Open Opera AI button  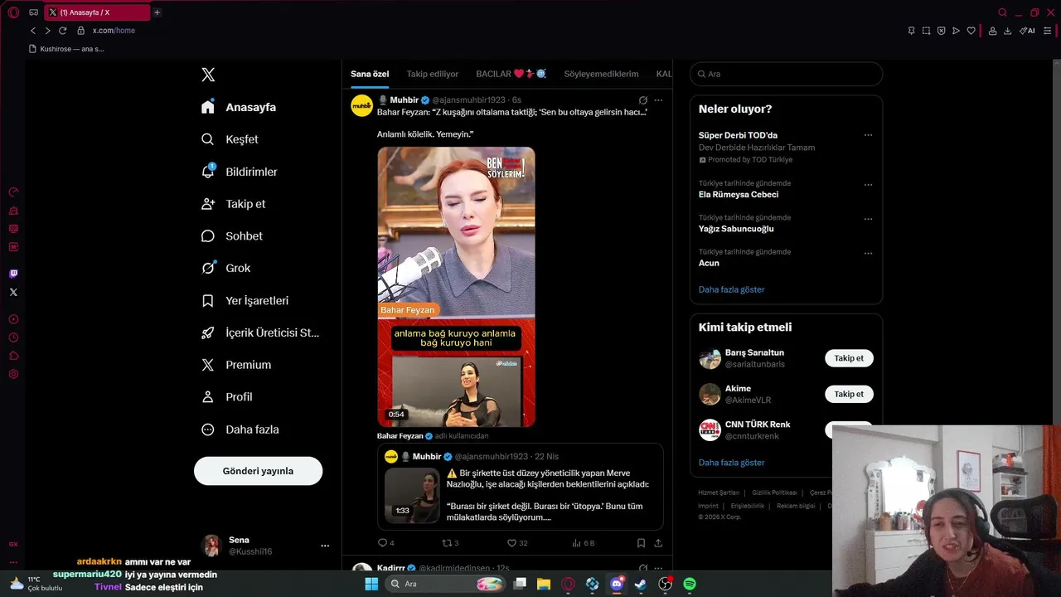pos(1027,31)
